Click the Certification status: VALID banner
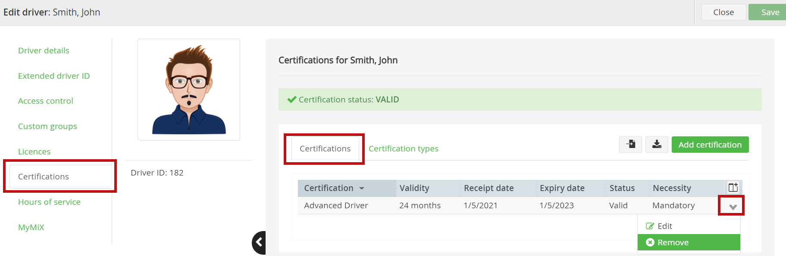Image resolution: width=786 pixels, height=256 pixels. coord(520,99)
